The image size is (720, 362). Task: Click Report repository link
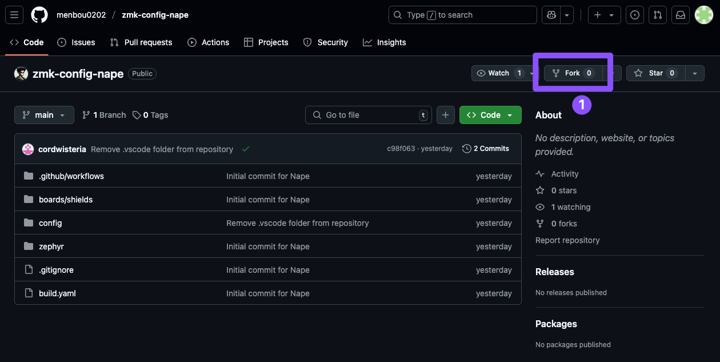567,240
